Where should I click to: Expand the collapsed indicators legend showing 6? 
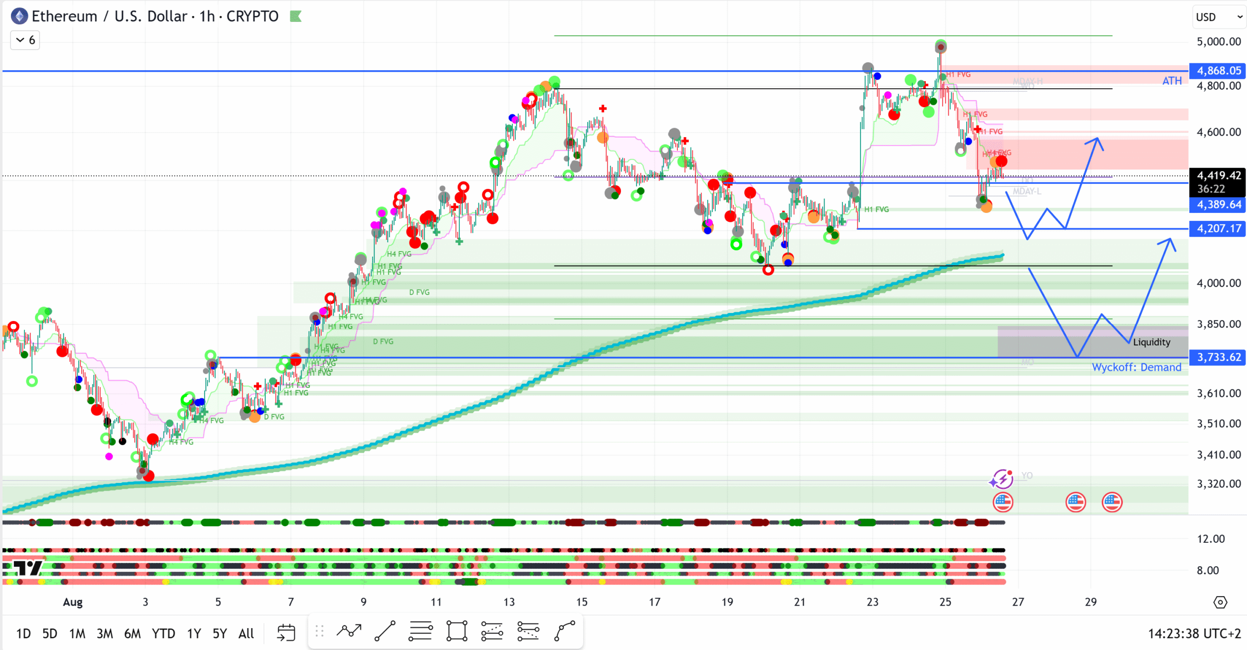(x=25, y=40)
